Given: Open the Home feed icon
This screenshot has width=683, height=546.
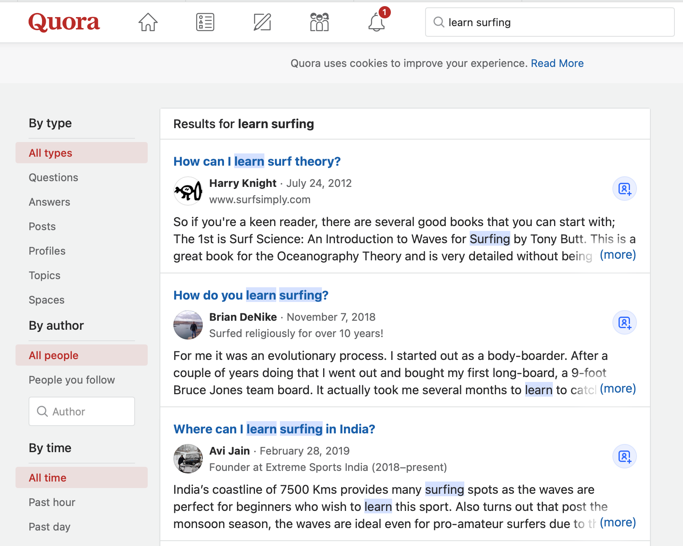Looking at the screenshot, I should pyautogui.click(x=148, y=22).
